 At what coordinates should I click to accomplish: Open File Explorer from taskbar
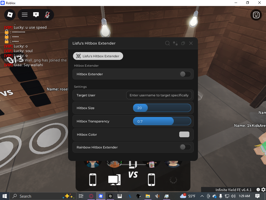point(148,196)
